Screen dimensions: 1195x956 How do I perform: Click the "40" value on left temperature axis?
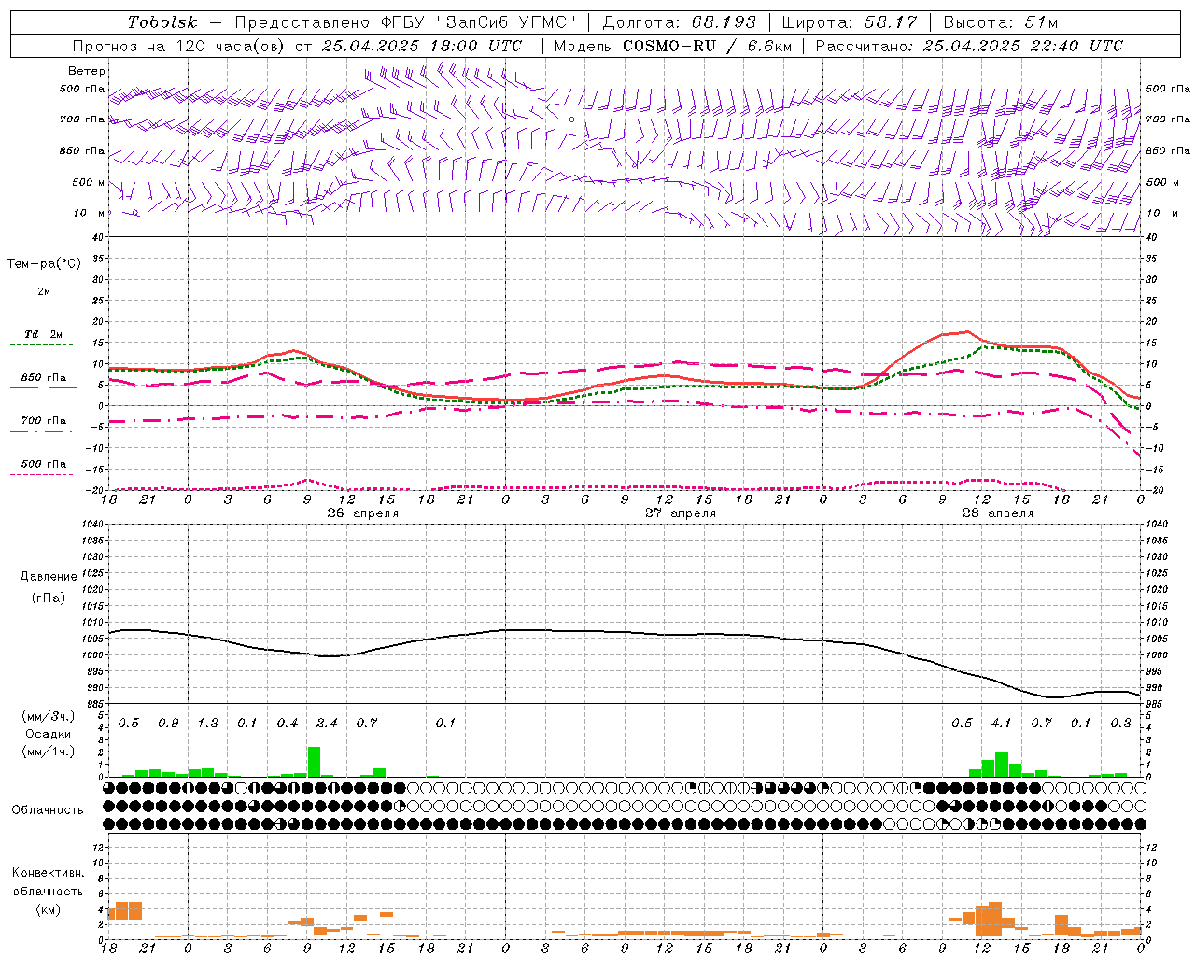(99, 237)
